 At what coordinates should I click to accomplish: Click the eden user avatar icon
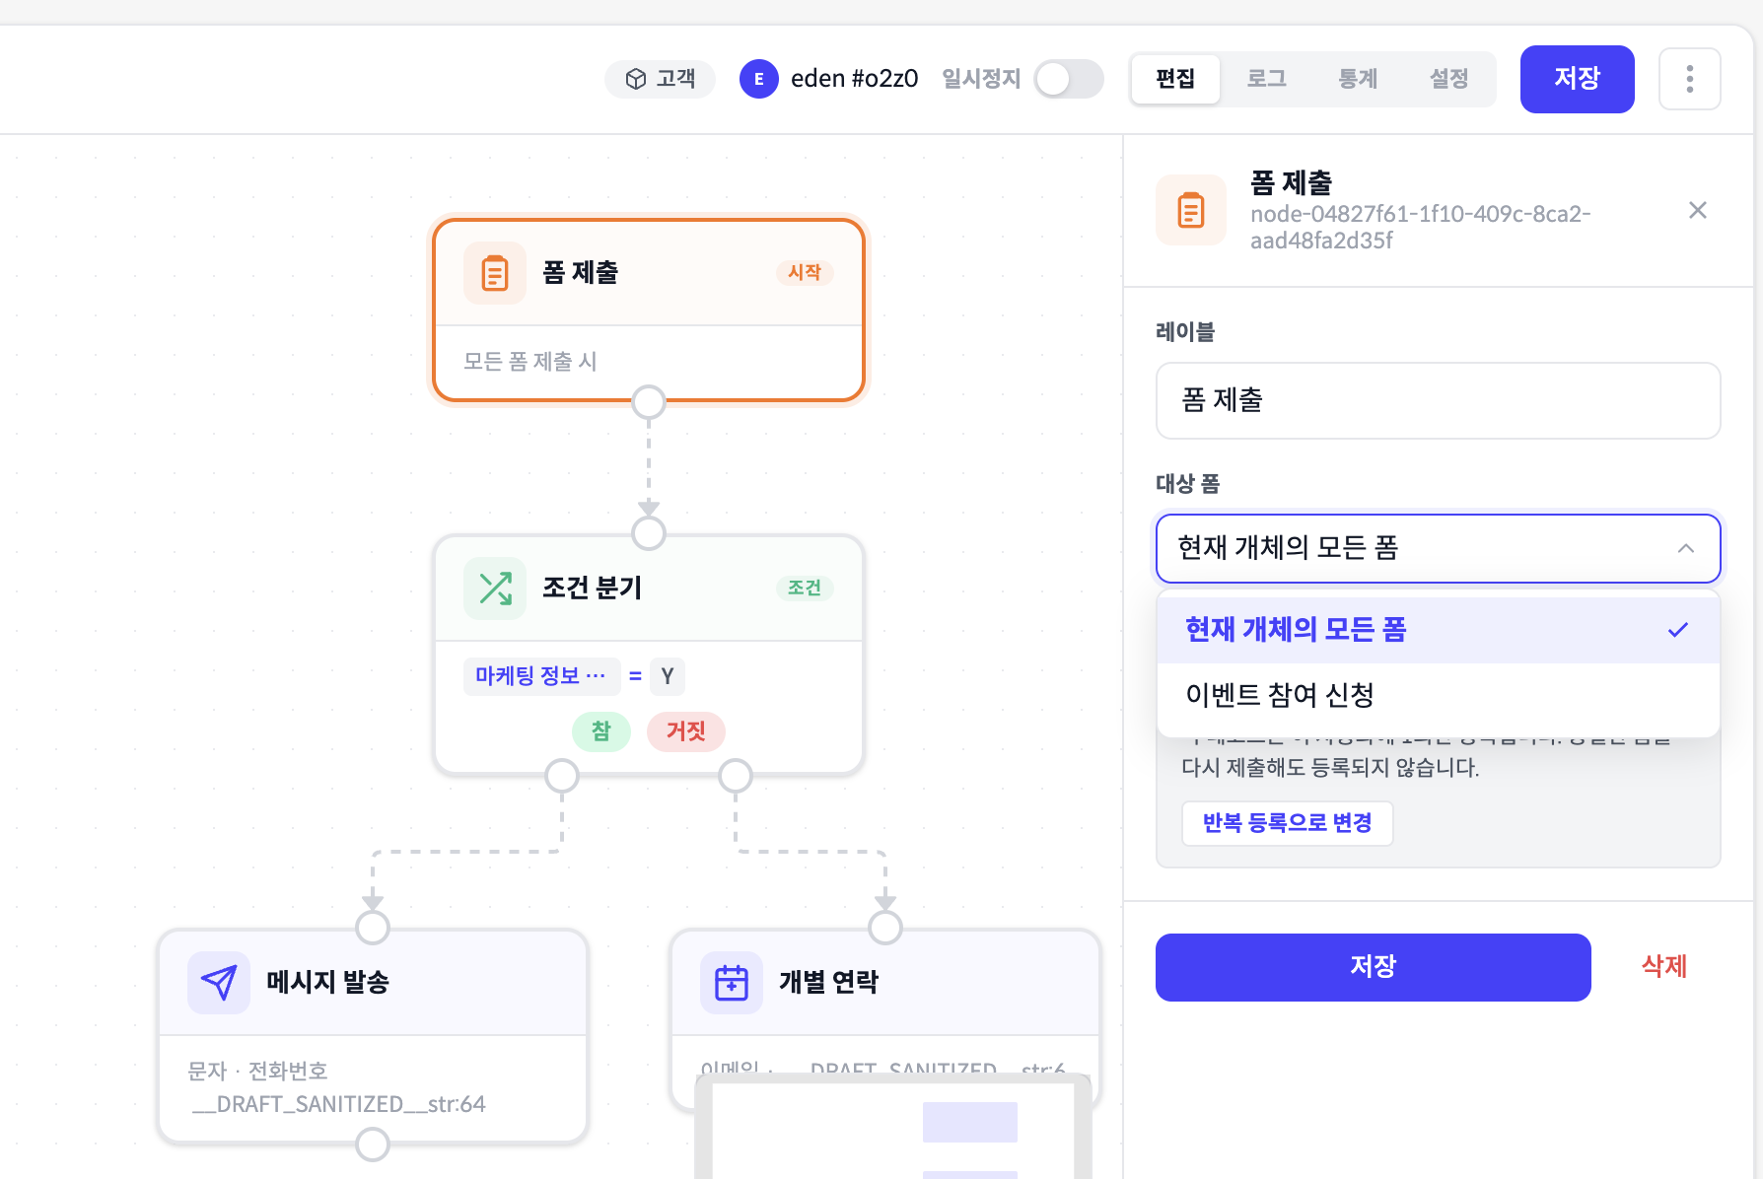point(758,79)
